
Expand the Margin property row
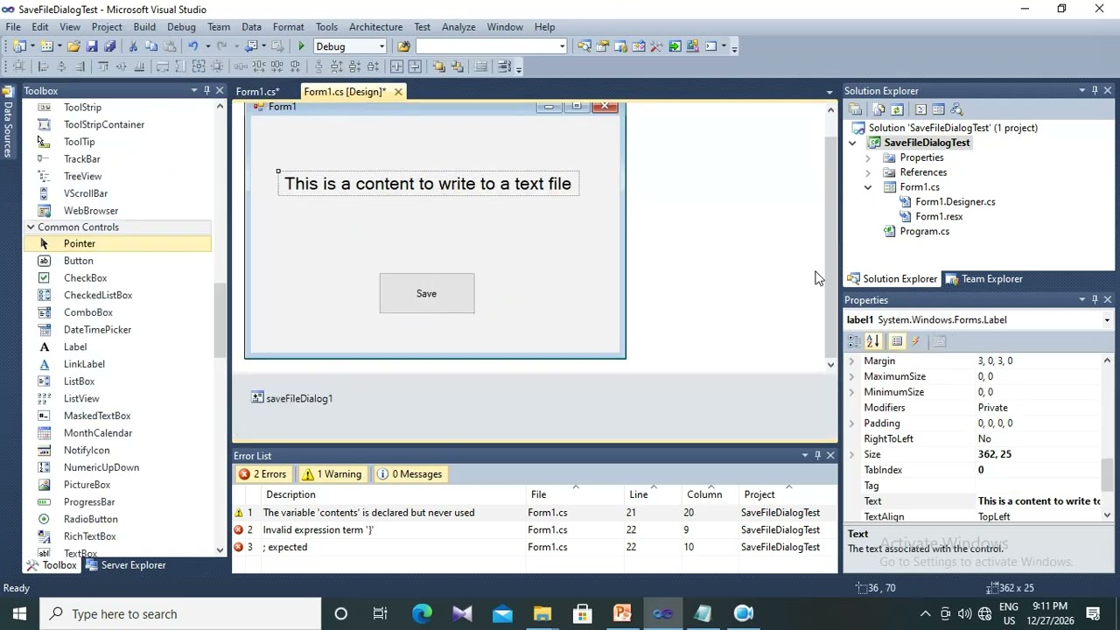coord(852,361)
